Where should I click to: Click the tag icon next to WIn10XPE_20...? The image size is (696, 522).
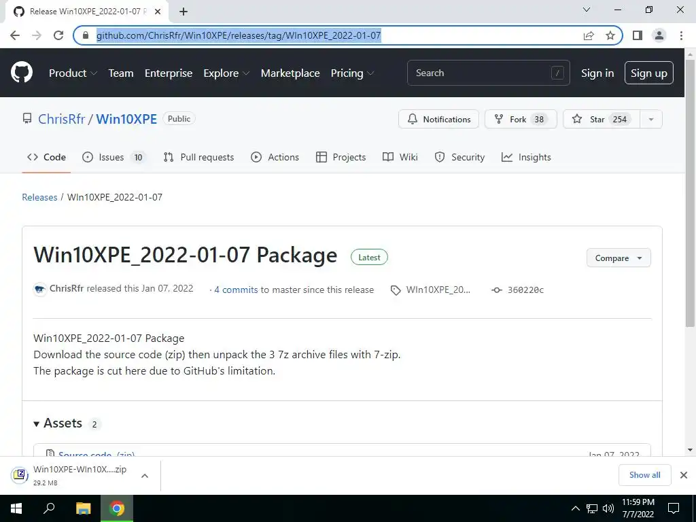[x=396, y=290]
